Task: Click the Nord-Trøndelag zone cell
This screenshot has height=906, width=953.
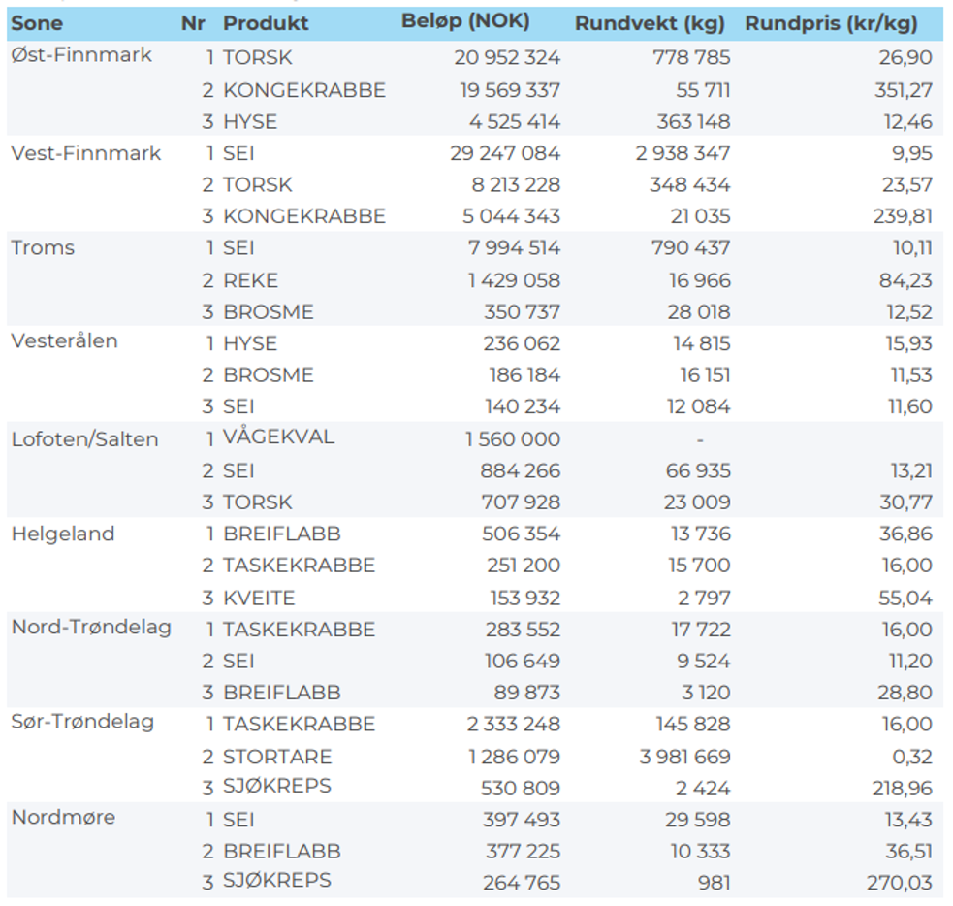Action: [91, 628]
